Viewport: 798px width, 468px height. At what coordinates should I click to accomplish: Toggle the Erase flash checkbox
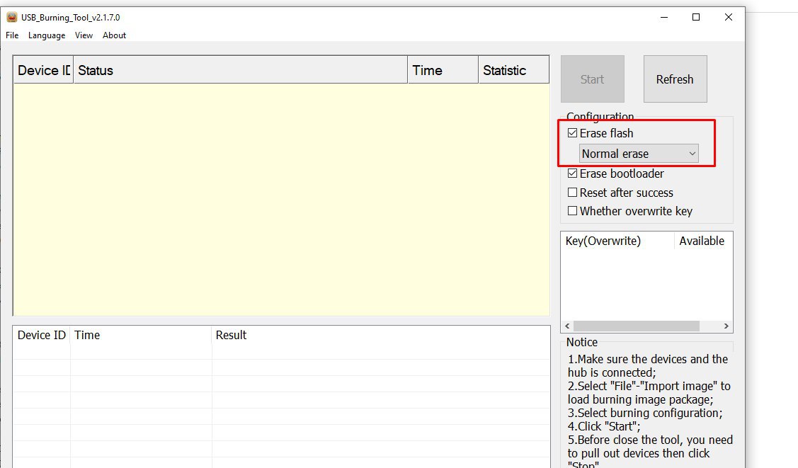coord(573,133)
